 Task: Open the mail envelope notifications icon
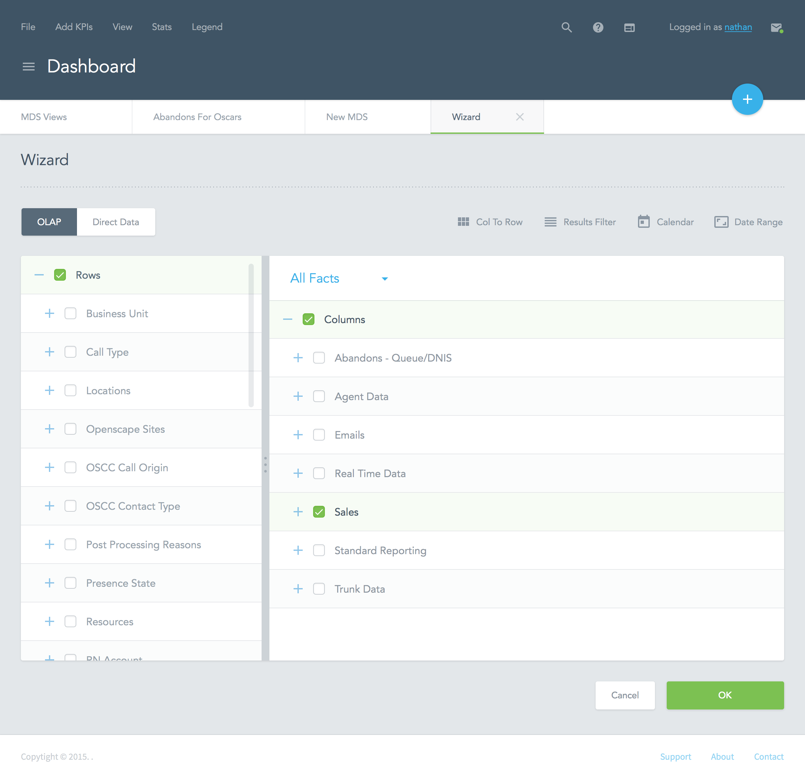[776, 27]
